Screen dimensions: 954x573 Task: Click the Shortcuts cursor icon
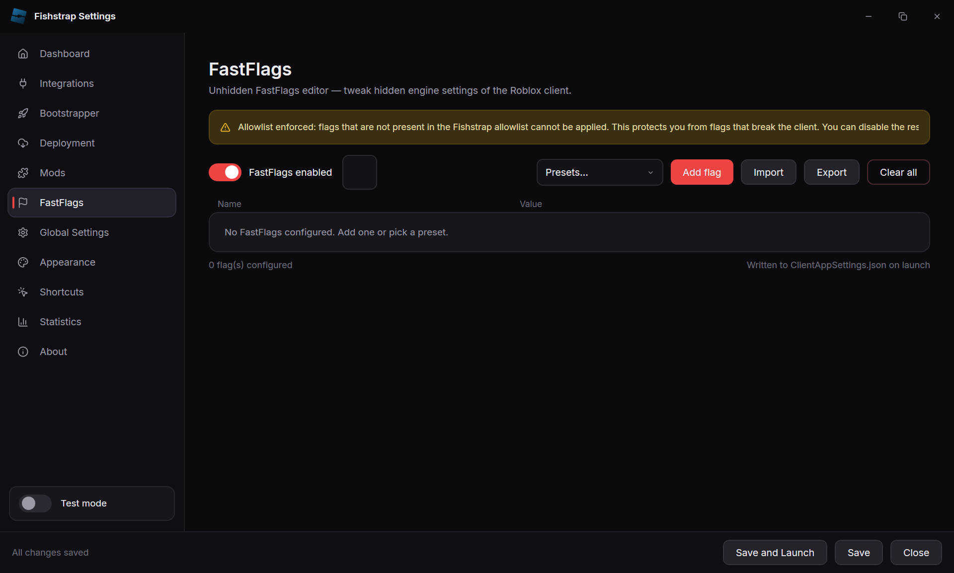click(x=23, y=292)
